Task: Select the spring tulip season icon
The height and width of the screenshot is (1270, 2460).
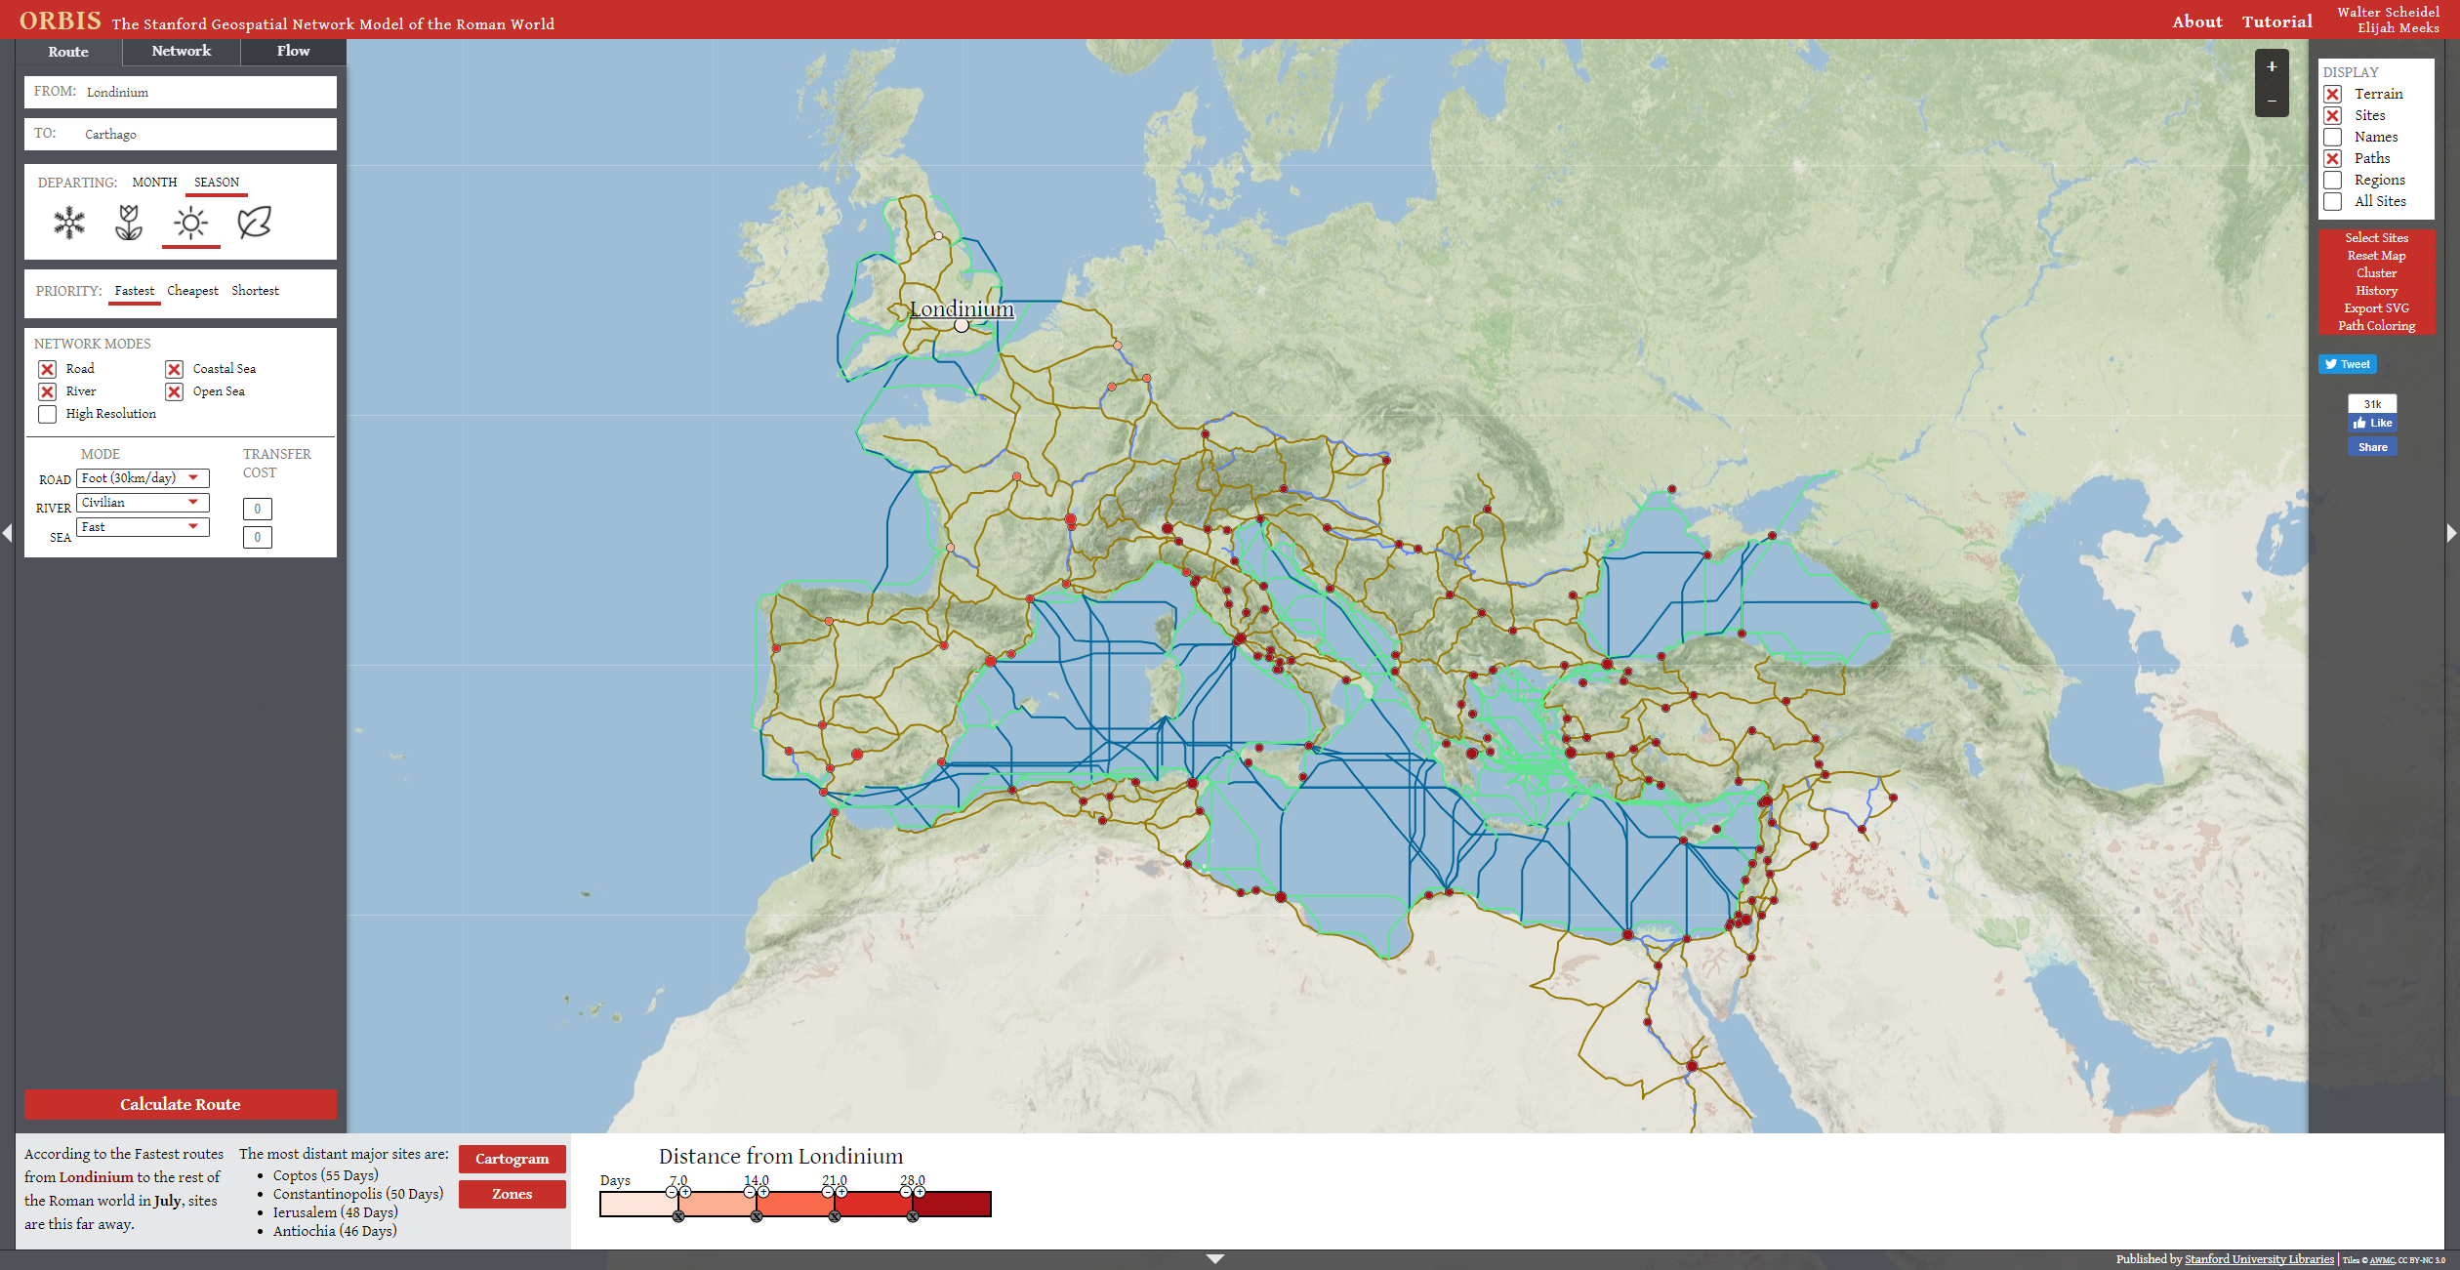Action: click(x=129, y=223)
